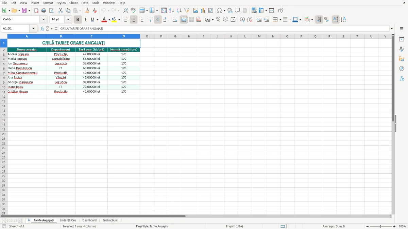Toggle Align Left
This screenshot has height=229, width=408.
pos(126,20)
